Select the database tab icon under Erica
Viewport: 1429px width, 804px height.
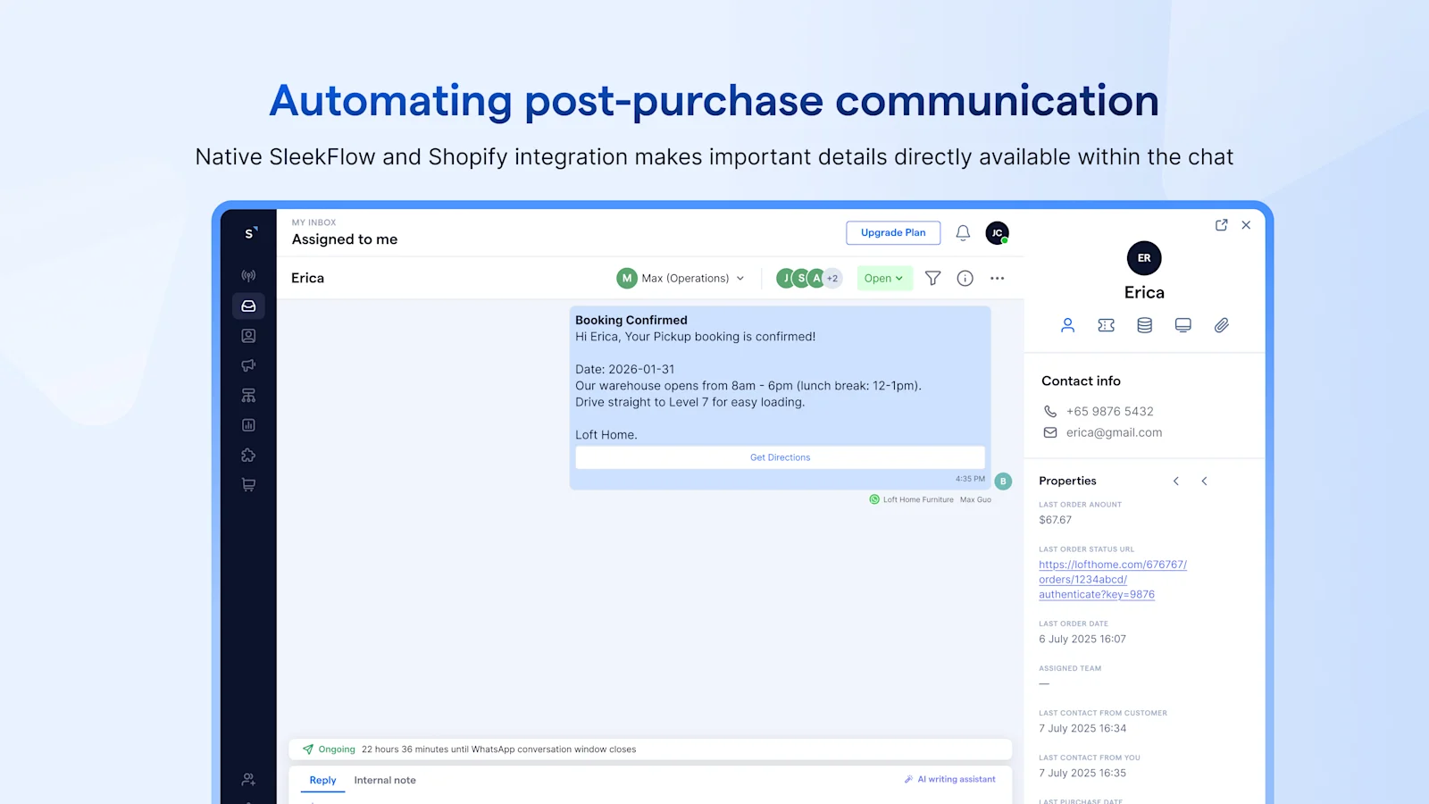coord(1144,325)
